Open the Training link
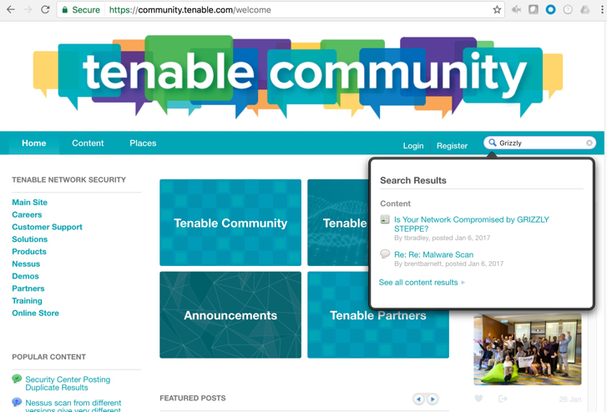Screen dimensions: 607x412 (x=27, y=301)
